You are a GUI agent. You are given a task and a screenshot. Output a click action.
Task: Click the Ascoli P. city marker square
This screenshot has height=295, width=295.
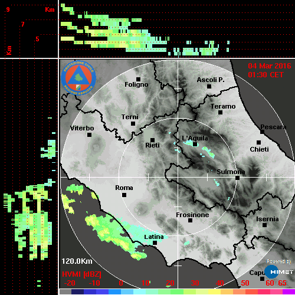pyautogui.click(x=209, y=86)
